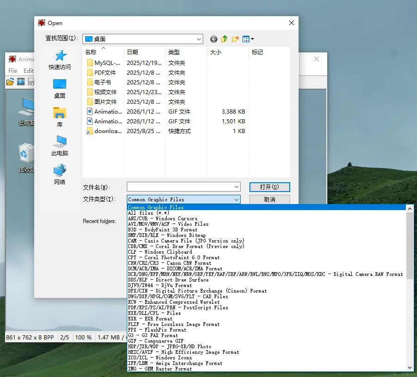Expand the 文件名 combo box arrow
This screenshot has width=417, height=377.
point(237,187)
